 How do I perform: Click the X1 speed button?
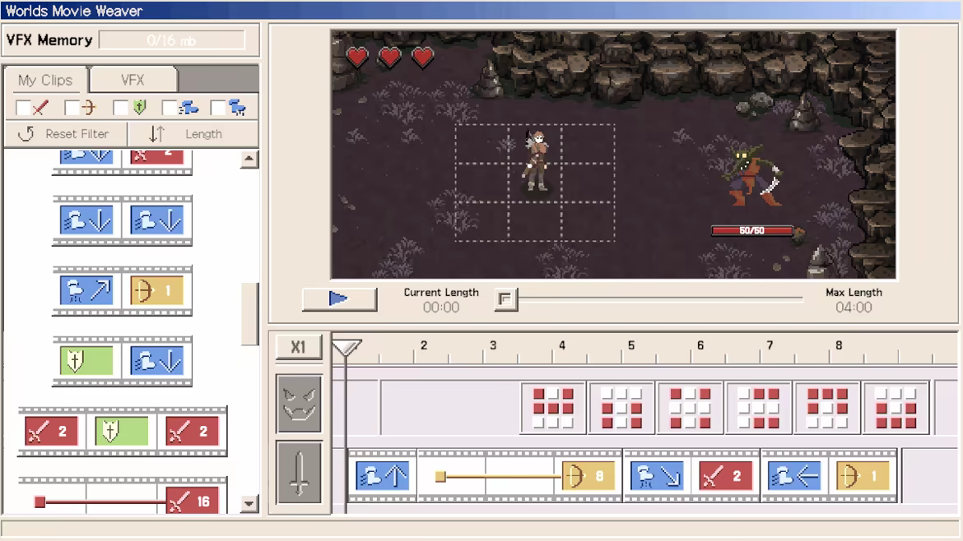(x=299, y=347)
